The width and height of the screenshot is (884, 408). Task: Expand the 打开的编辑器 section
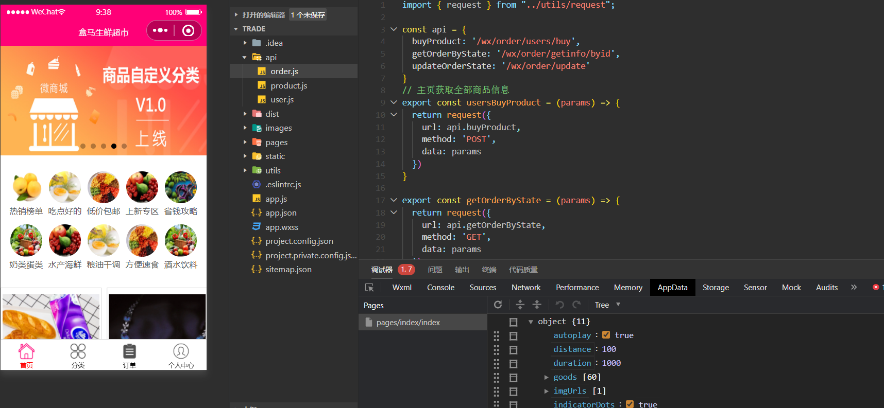click(236, 15)
